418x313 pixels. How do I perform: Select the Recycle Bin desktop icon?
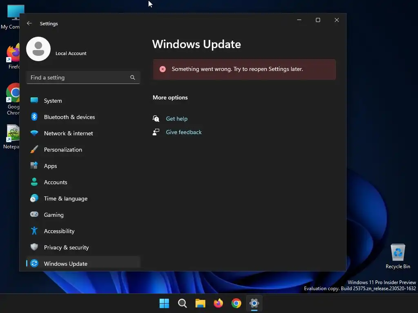398,256
